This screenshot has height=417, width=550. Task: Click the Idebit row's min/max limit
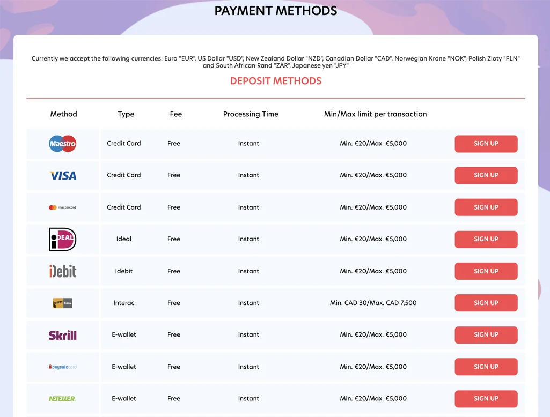[x=373, y=271]
